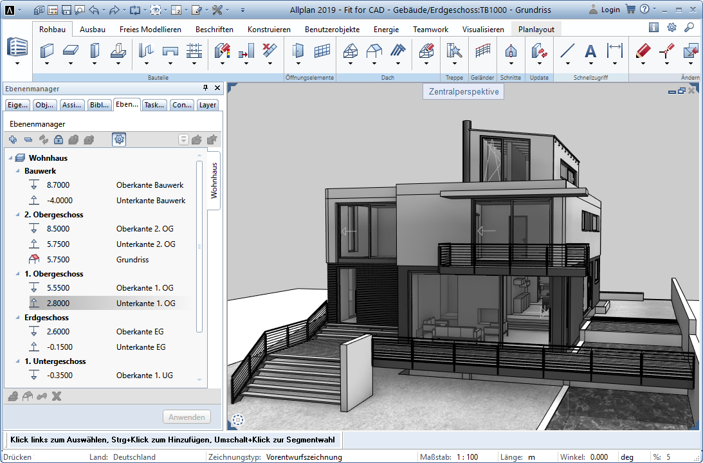Click the padlock icon in Ebenenmanager toolbar
Screen dimensions: 703x463
[x=59, y=140]
